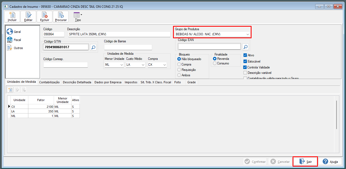Click the Editar toolbar button

click(x=28, y=16)
